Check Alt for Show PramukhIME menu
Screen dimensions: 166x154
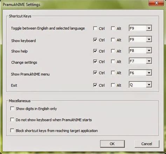[x=113, y=73]
